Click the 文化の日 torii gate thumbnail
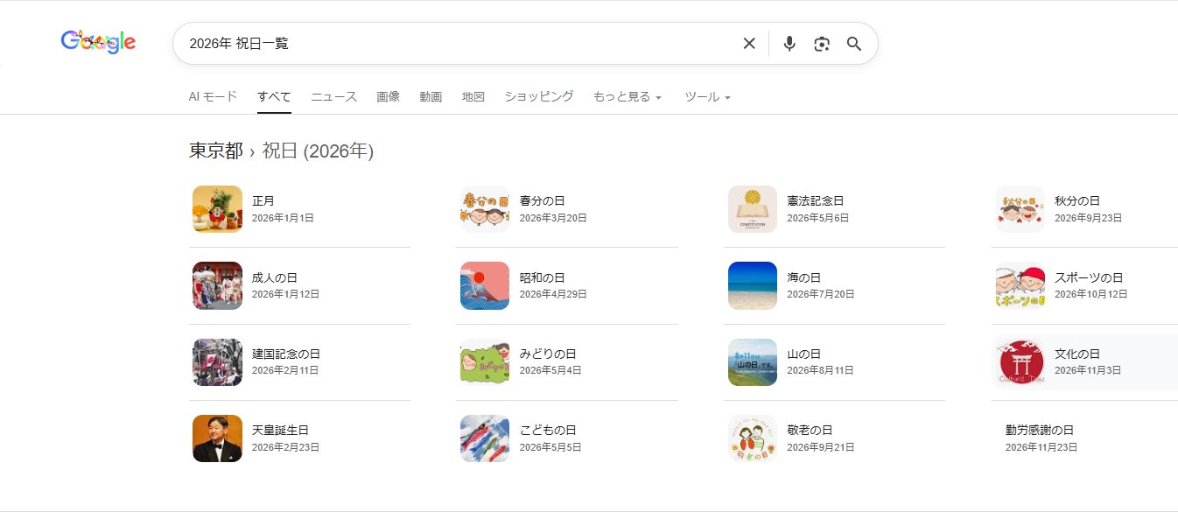 pyautogui.click(x=1020, y=362)
